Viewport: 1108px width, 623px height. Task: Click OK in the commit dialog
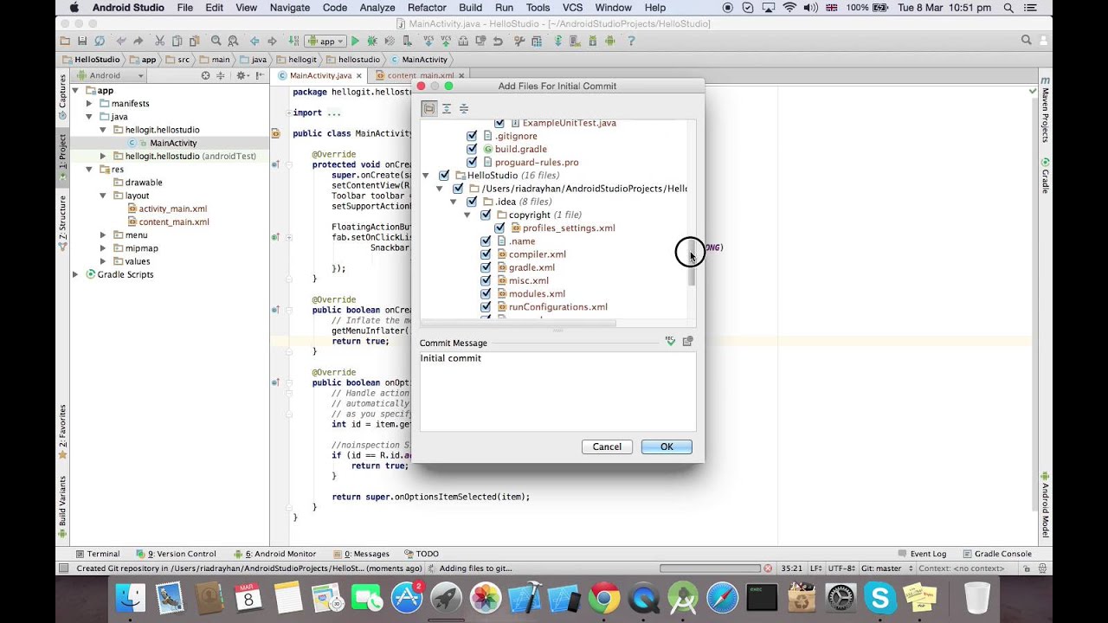[667, 446]
